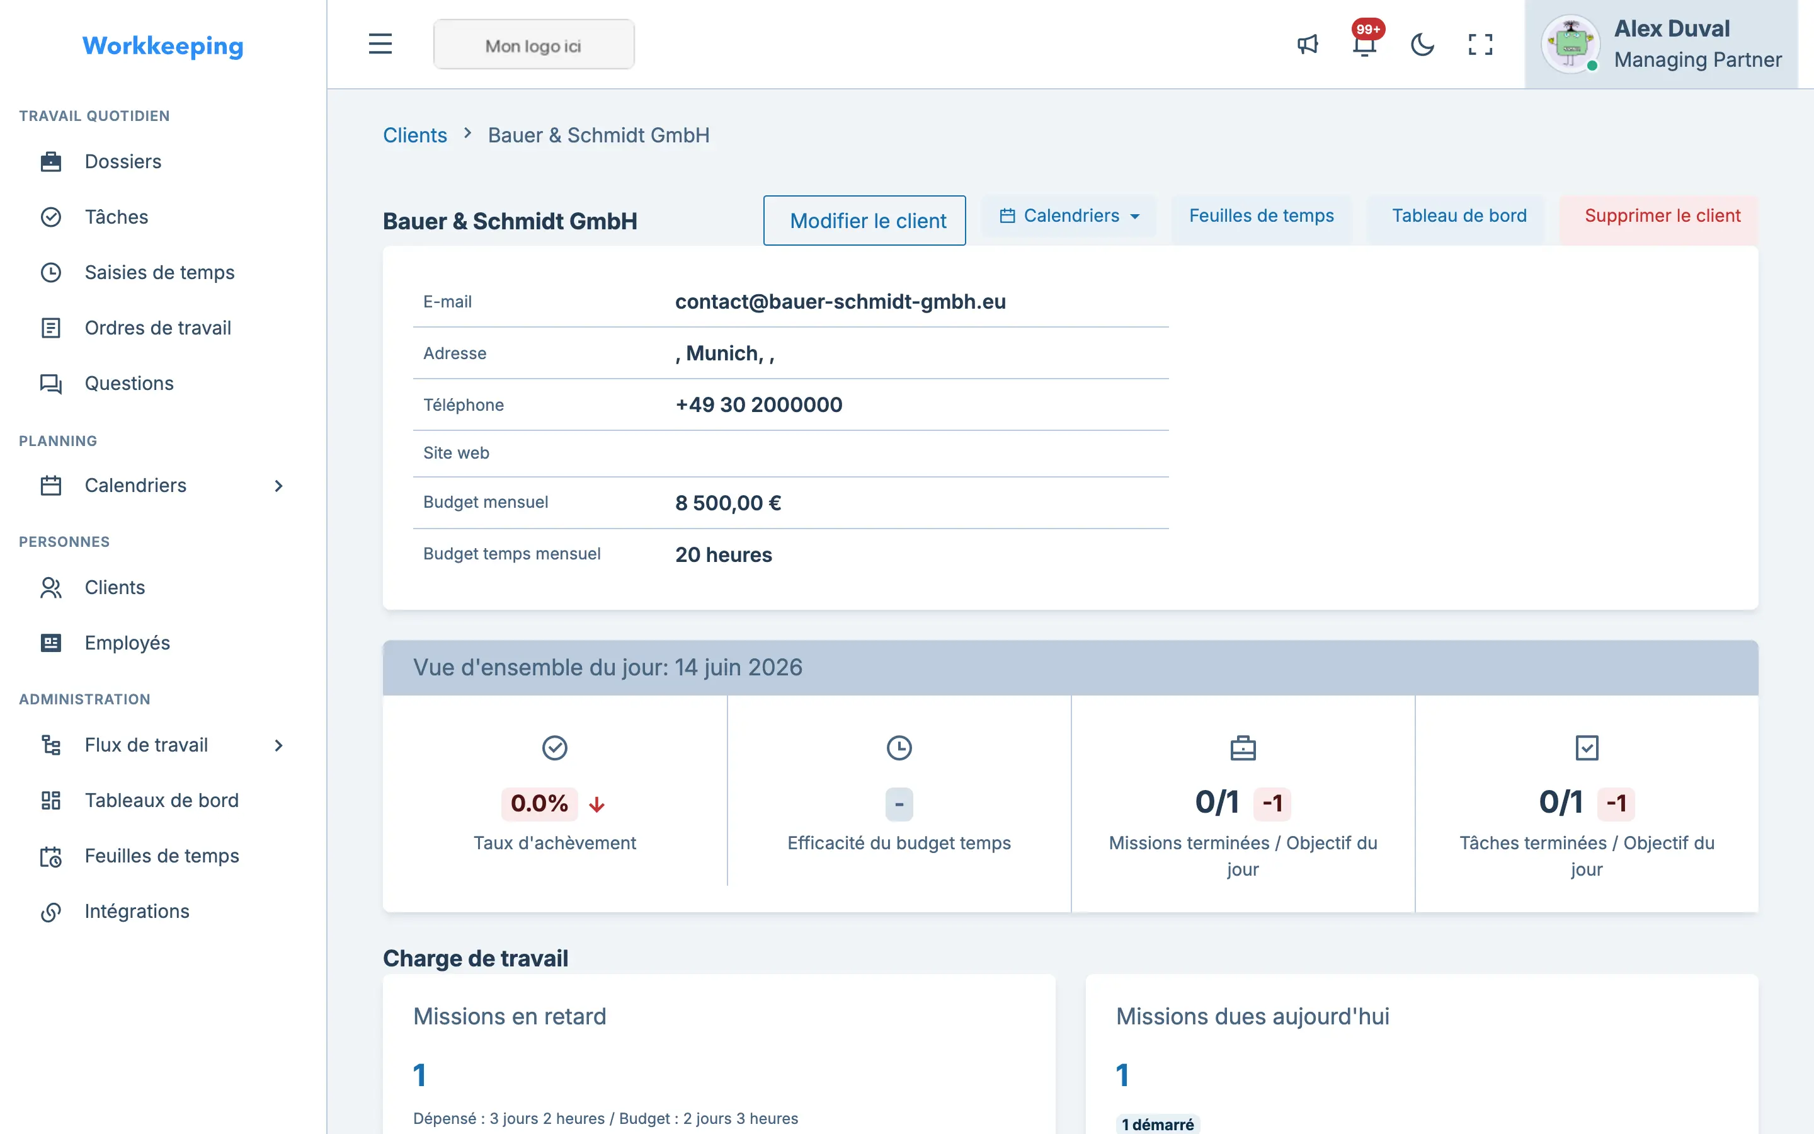The width and height of the screenshot is (1814, 1134).
Task: Click the sidebar Feuilles de temps icon
Action: 51,857
